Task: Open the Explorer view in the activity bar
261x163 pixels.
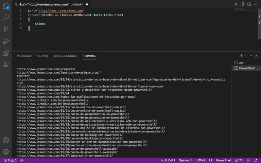Action: click(x=6, y=6)
